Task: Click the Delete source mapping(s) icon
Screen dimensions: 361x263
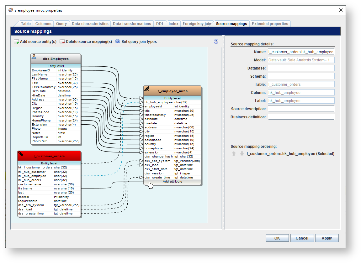Action: click(62, 42)
